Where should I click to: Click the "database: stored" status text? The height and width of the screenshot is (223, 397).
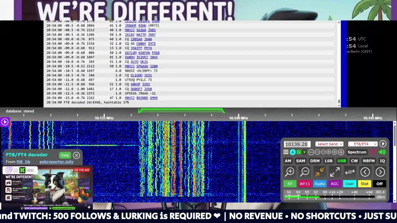(x=20, y=111)
